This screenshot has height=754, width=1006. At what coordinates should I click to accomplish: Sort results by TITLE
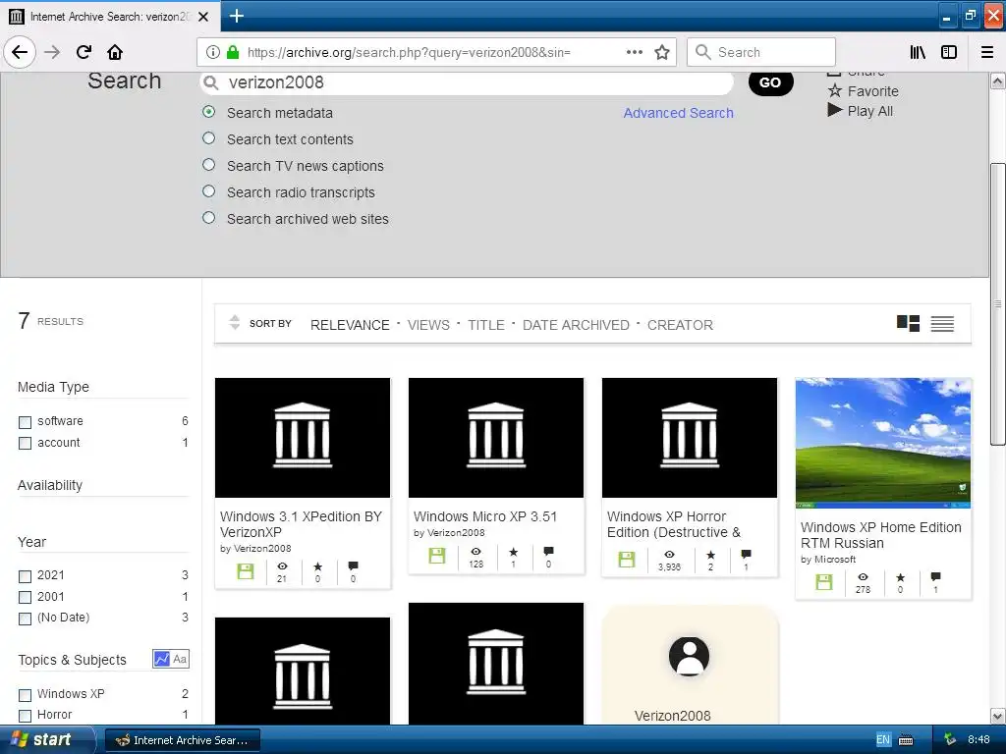tap(485, 325)
